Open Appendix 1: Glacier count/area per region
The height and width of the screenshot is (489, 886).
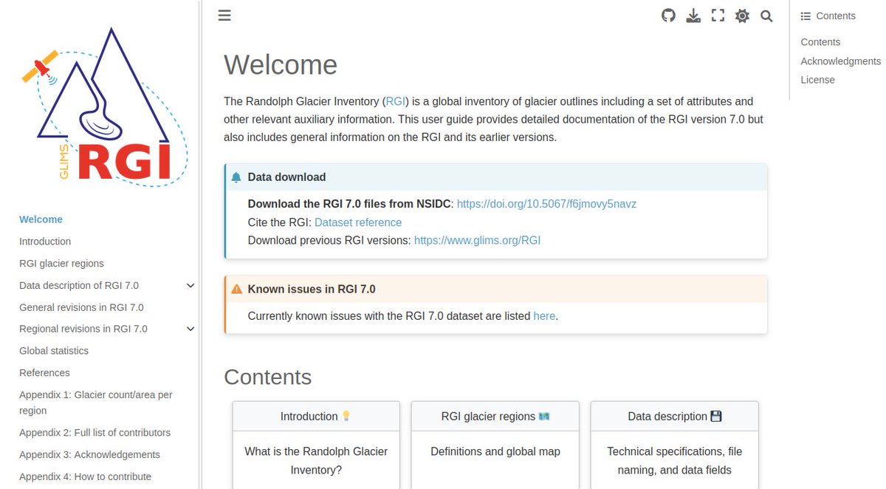(96, 403)
